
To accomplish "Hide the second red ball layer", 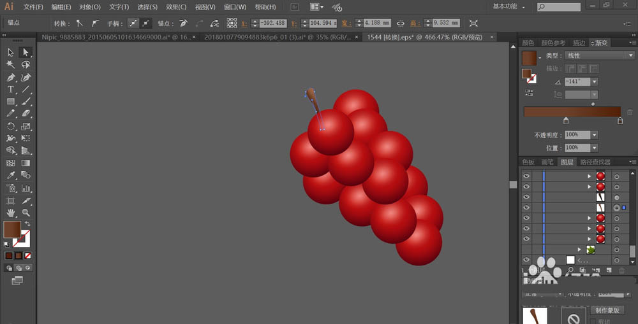I will click(x=526, y=187).
